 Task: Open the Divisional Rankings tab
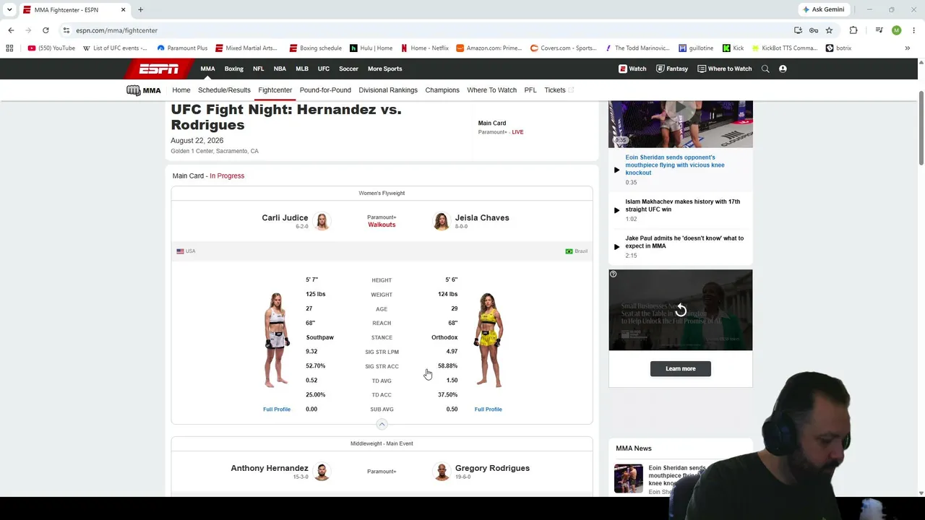[388, 90]
